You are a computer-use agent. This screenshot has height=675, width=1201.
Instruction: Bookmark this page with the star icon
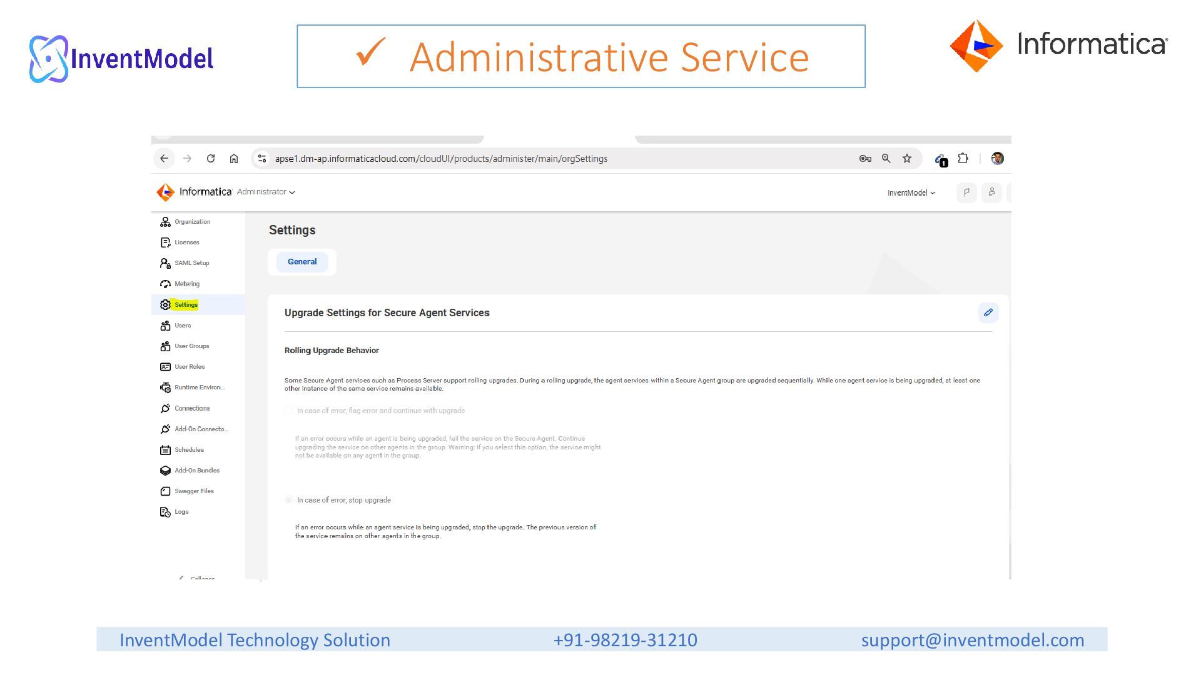[x=907, y=159]
